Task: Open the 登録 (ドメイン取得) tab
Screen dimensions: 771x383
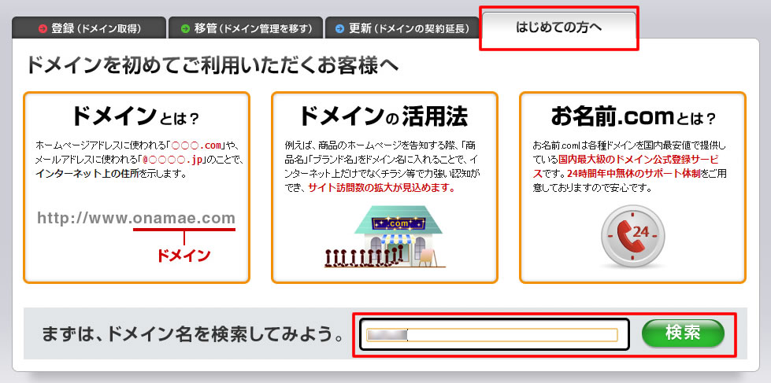Action: pos(89,28)
